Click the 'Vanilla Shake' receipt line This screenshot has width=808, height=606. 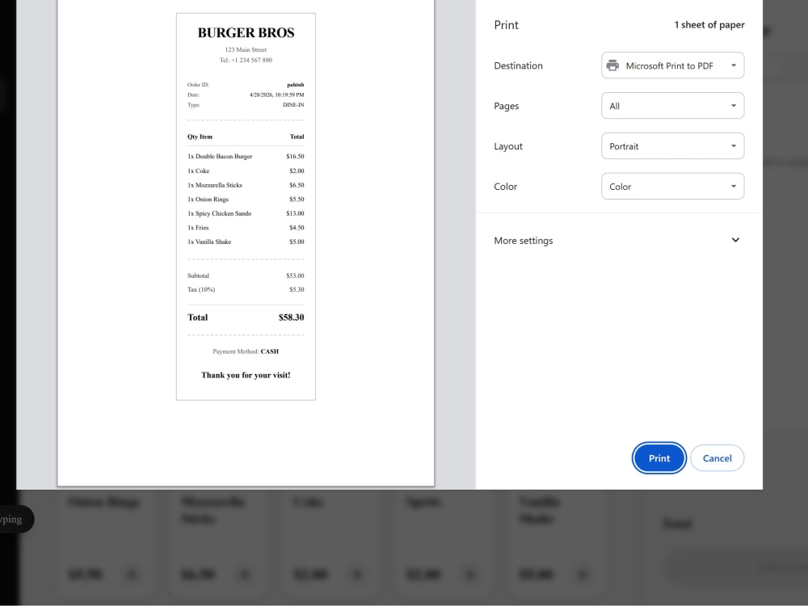coord(246,242)
